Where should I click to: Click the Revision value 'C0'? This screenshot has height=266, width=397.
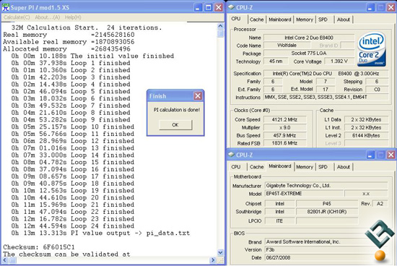(377, 89)
